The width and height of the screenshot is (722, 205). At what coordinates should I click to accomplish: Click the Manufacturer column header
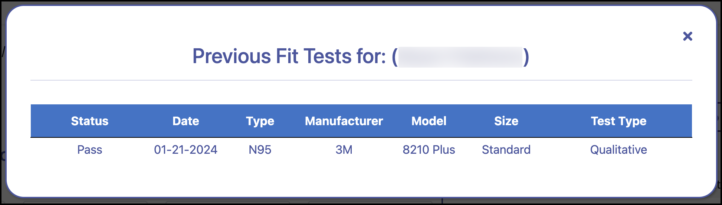(344, 121)
